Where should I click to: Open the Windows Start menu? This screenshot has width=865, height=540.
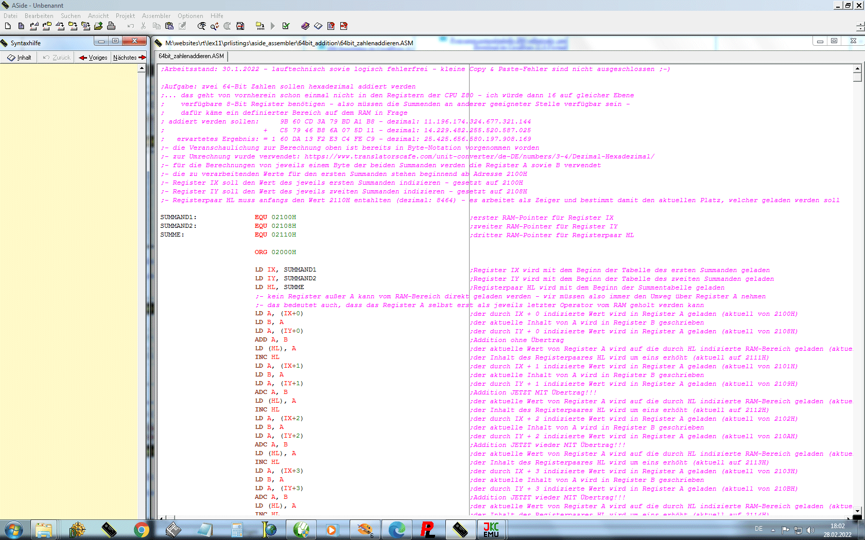pos(13,530)
